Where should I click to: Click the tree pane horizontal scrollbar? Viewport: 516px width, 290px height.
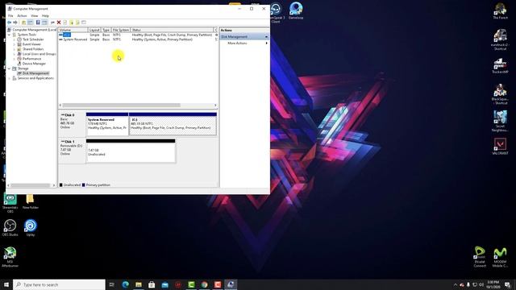point(31,185)
